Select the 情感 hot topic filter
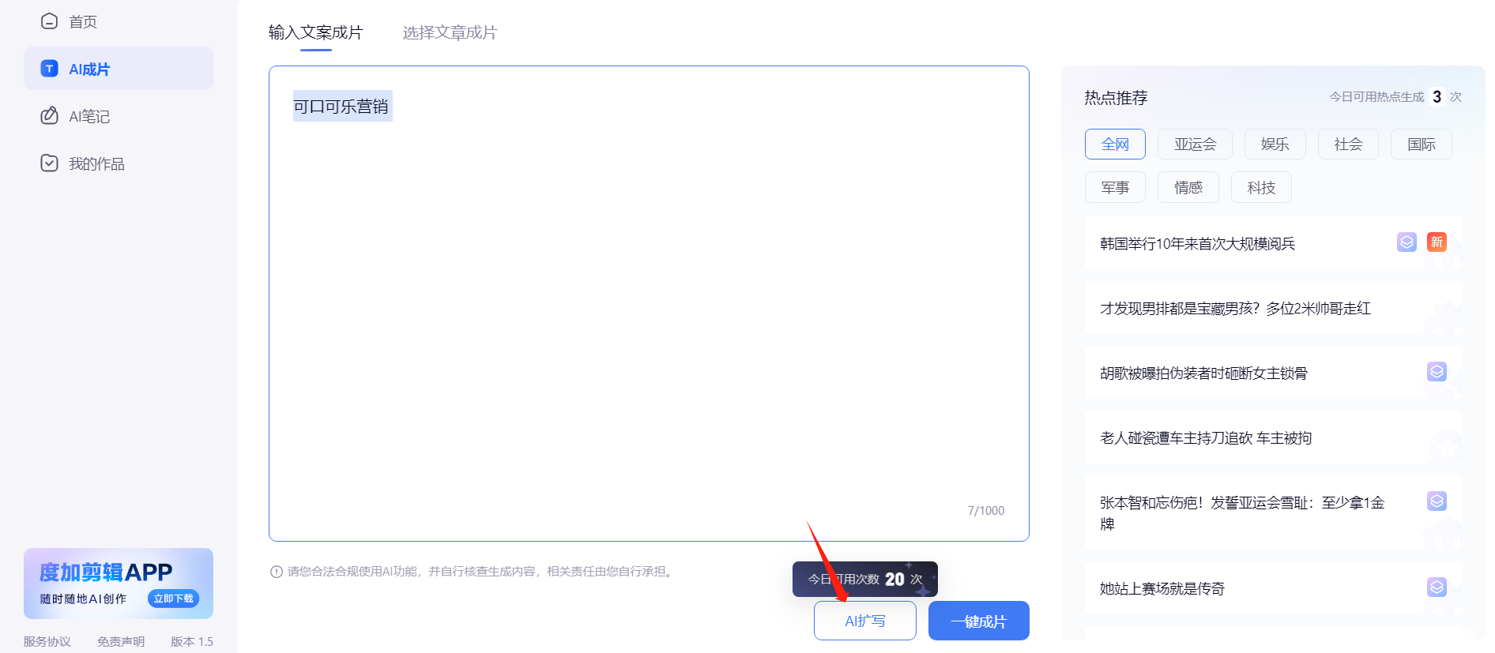Screen dimensions: 1495x653 pyautogui.click(x=1188, y=188)
